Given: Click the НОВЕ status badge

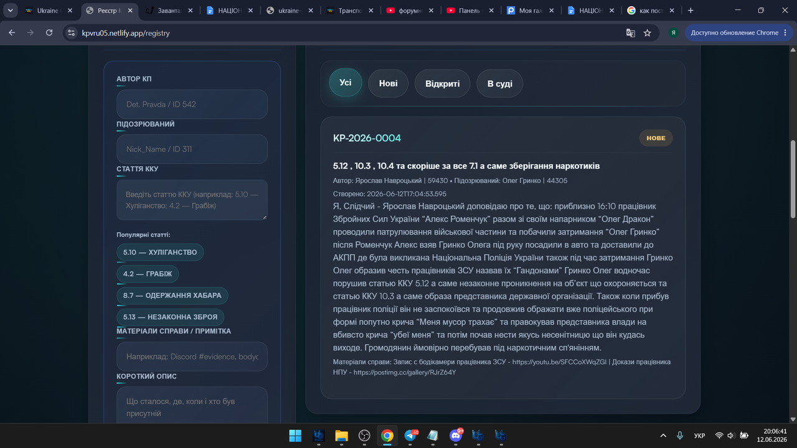Looking at the screenshot, I should (x=656, y=138).
